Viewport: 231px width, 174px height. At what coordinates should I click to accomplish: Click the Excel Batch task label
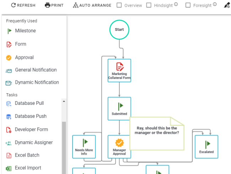[27, 155]
